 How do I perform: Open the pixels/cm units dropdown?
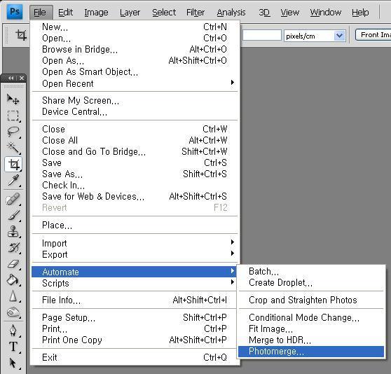(x=339, y=36)
